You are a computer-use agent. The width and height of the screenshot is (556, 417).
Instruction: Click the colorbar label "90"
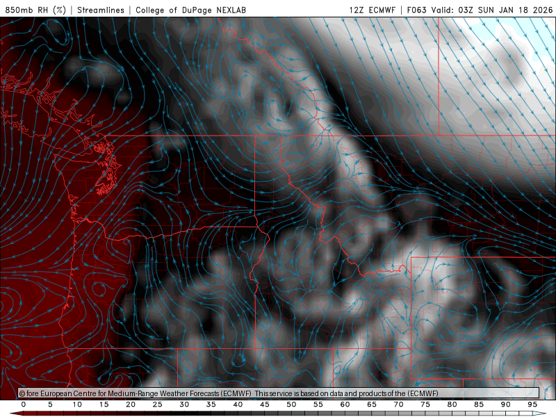[x=505, y=404]
